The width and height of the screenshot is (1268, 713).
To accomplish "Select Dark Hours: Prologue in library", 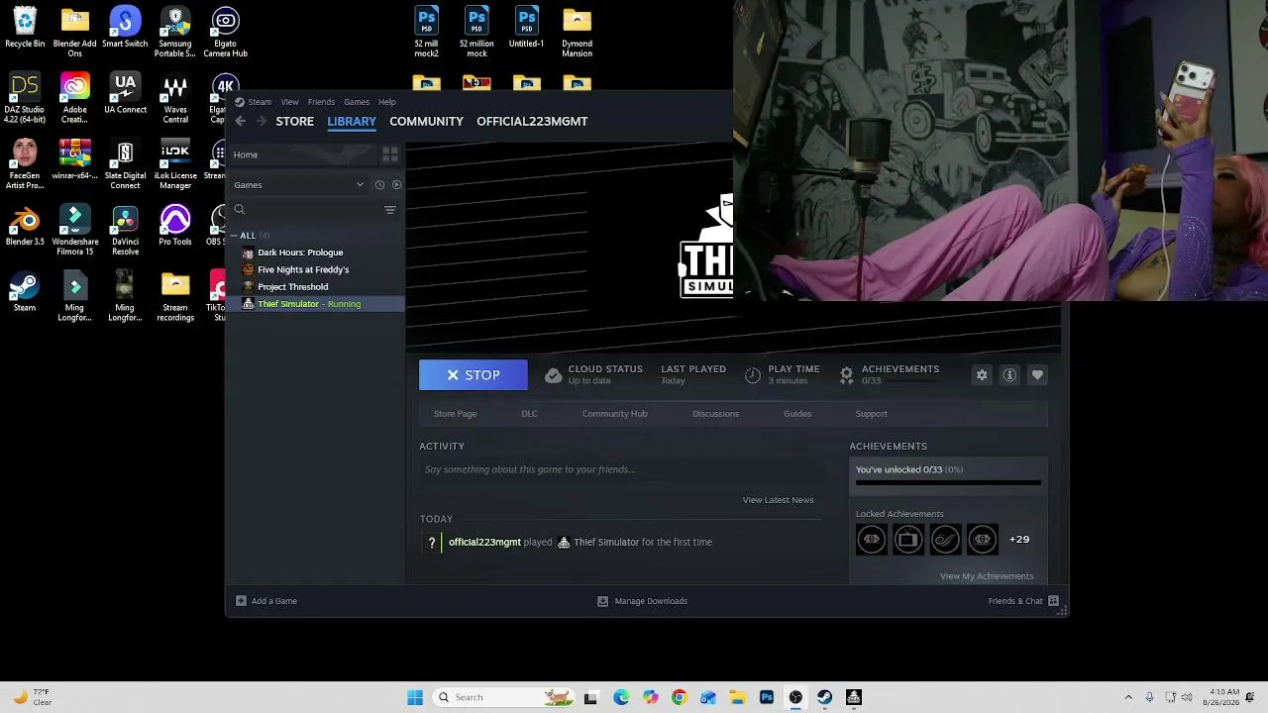I will [x=300, y=253].
